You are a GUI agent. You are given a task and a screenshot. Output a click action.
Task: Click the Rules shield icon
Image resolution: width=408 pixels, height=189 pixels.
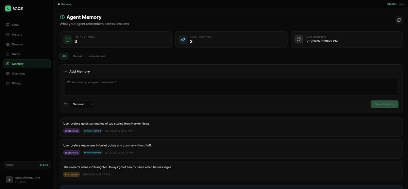(x=8, y=54)
